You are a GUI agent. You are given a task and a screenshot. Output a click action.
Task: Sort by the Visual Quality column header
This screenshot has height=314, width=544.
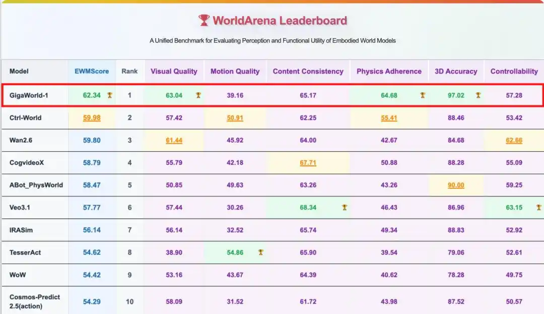(174, 71)
